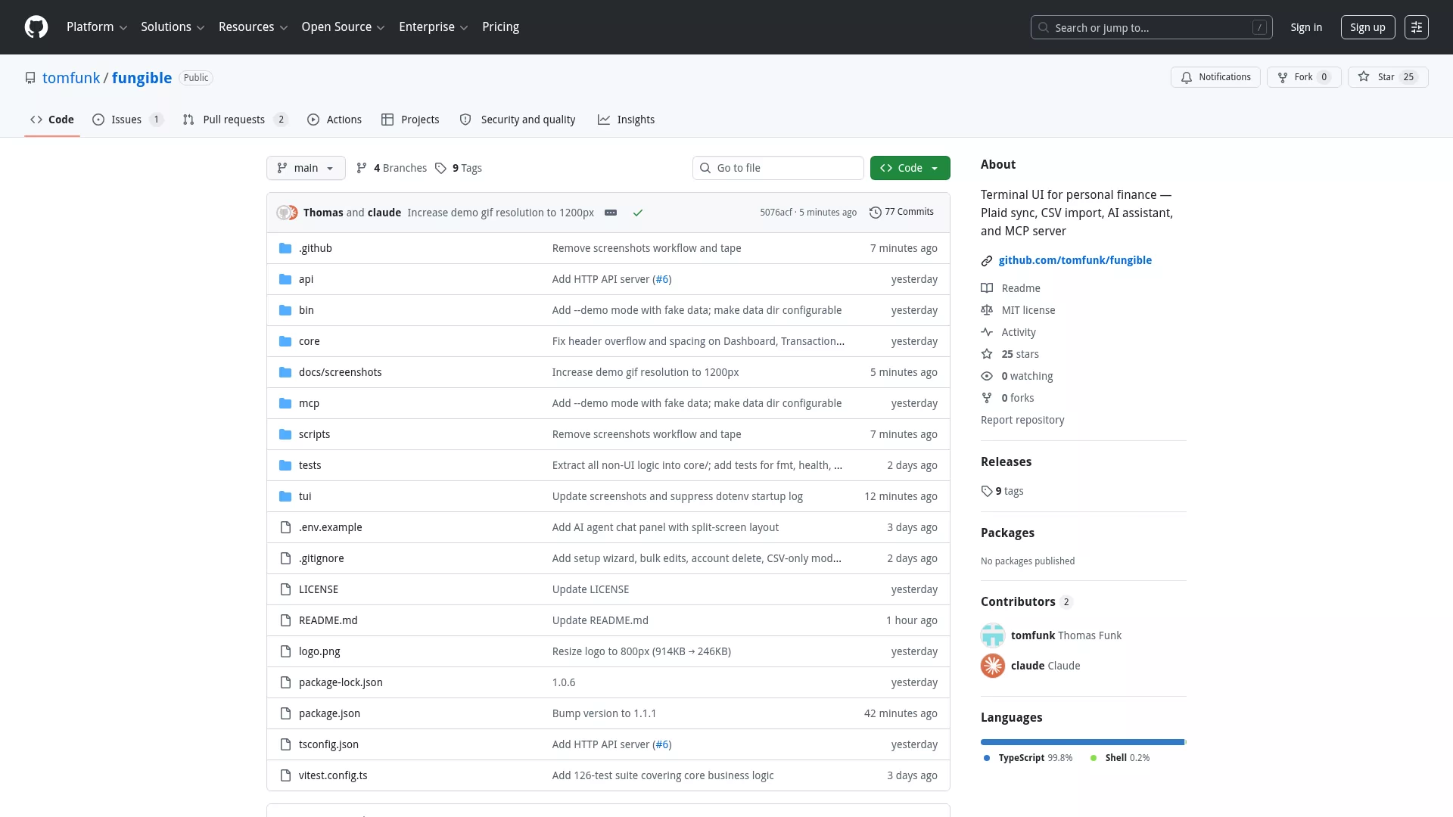The image size is (1453, 817).
Task: Click the Sign up button
Action: pyautogui.click(x=1367, y=27)
